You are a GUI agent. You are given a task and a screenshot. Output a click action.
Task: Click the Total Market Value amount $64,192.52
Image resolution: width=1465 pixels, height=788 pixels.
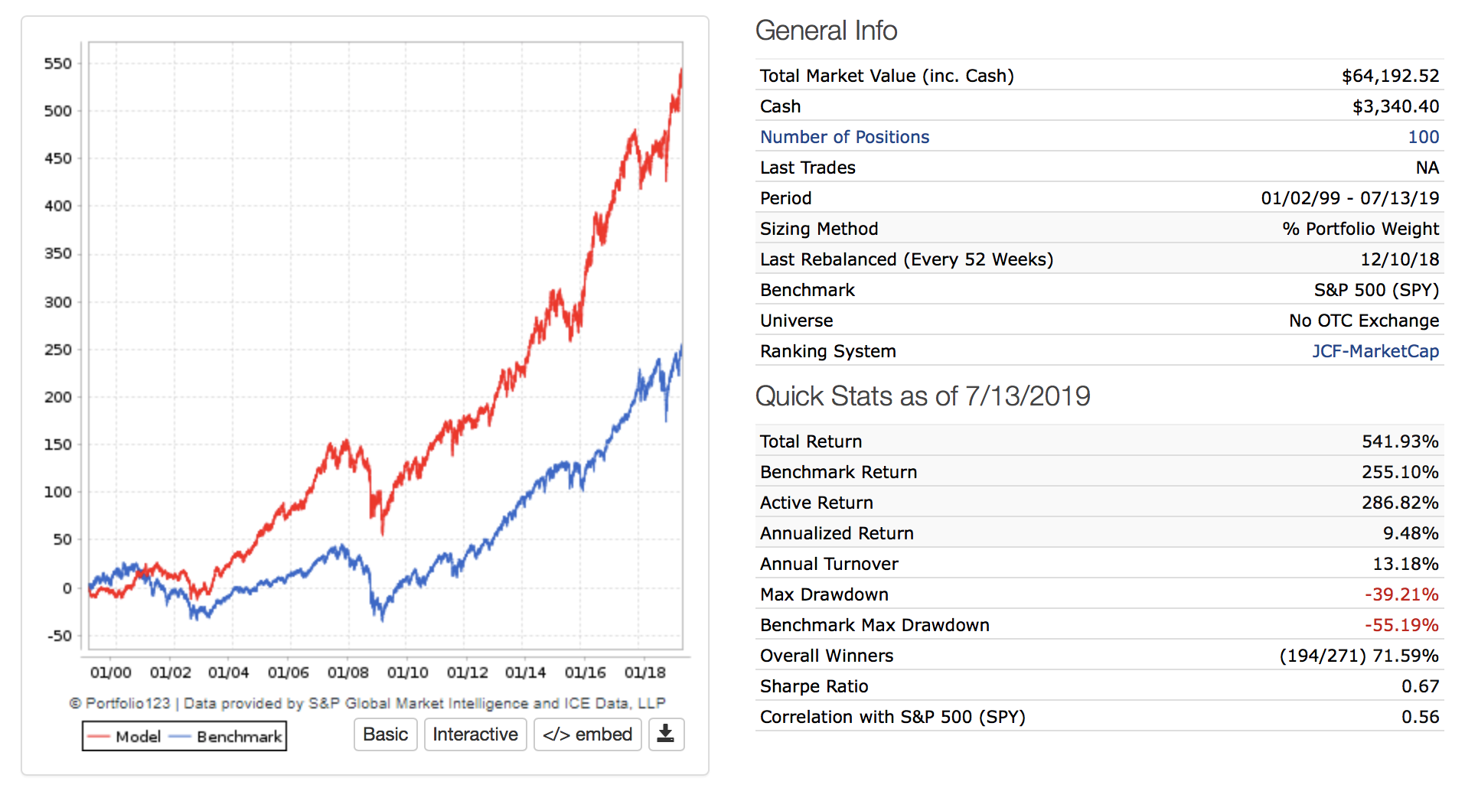pos(1390,76)
